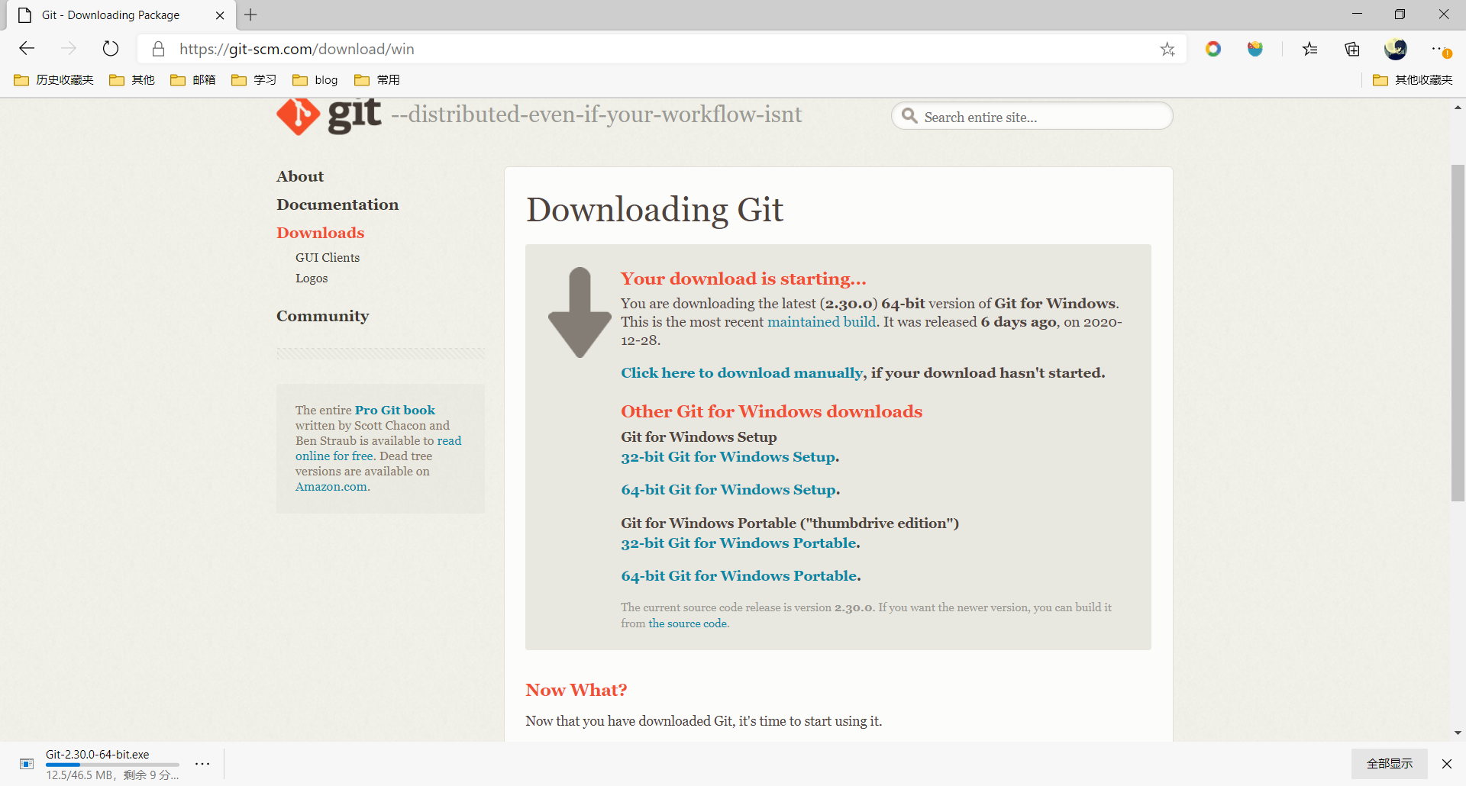Image resolution: width=1466 pixels, height=786 pixels.
Task: Expand the 学习 bookmarks folder
Action: 254,80
